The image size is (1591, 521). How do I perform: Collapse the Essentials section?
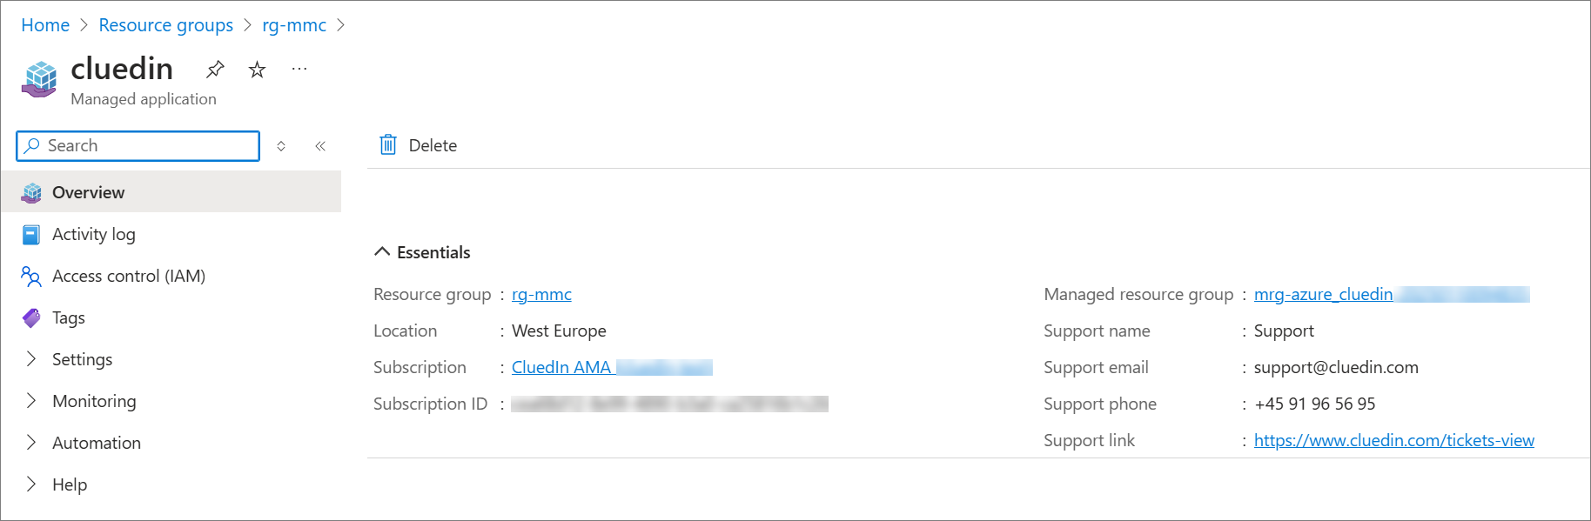[x=422, y=252]
